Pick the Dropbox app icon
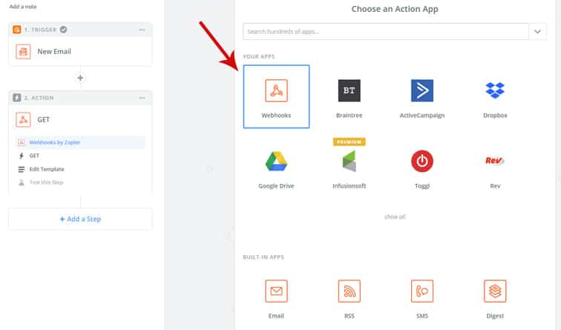This screenshot has height=330, width=561. [494, 91]
